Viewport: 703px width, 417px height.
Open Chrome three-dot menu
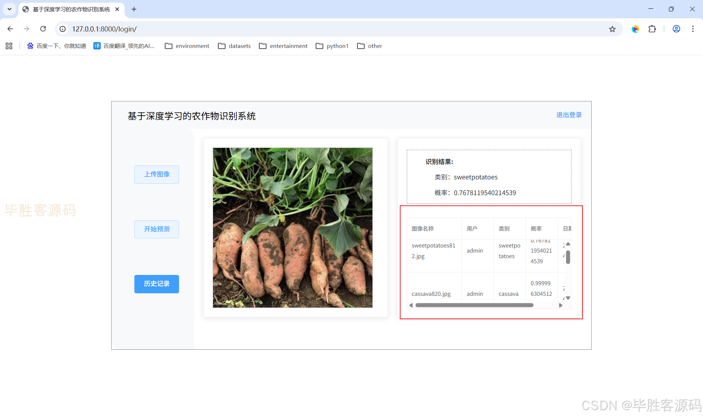693,29
